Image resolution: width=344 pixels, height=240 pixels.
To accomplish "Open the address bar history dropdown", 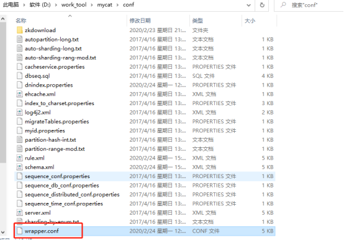I will [x=248, y=5].
